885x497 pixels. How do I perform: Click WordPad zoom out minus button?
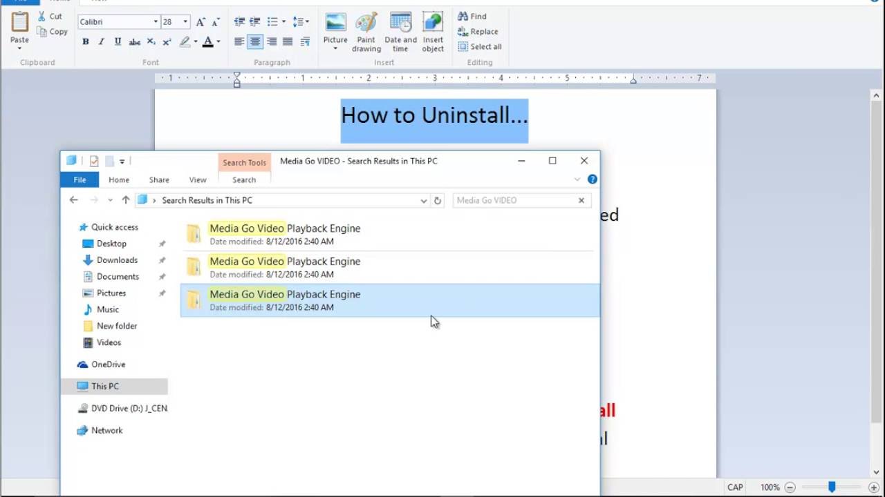(x=790, y=487)
